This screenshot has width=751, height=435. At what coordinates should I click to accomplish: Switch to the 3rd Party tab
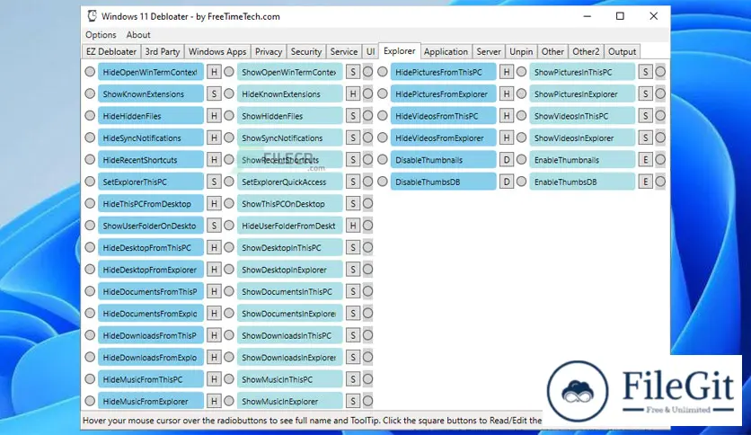[163, 52]
